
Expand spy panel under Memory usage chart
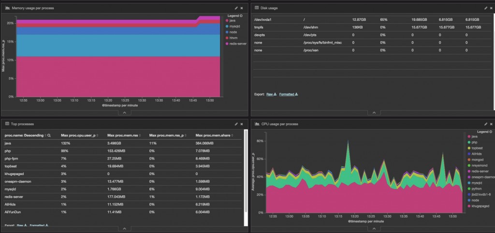click(124, 113)
